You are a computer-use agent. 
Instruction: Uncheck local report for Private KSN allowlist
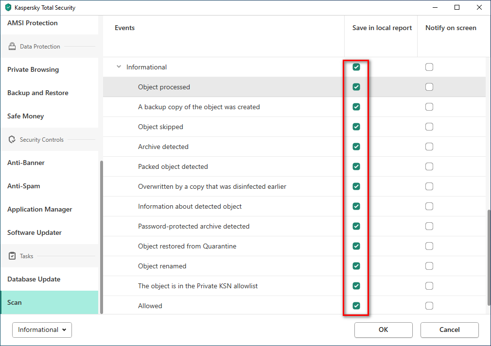tap(356, 286)
